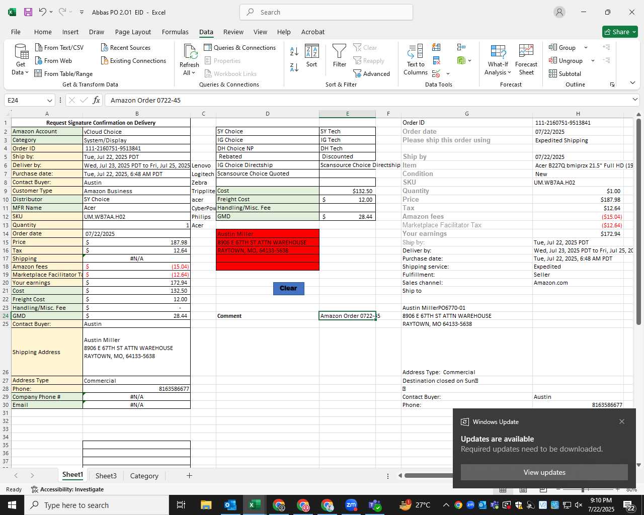Viewport: 644px width, 515px height.
Task: Click the Remove Duplicates icon
Action: coord(436,60)
